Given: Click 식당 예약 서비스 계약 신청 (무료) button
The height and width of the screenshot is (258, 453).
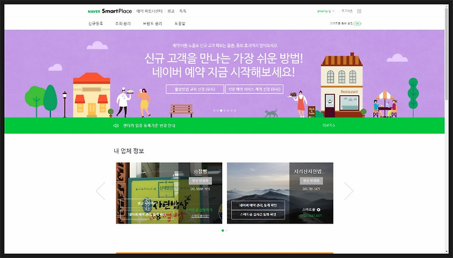Looking at the screenshot, I should [x=254, y=89].
